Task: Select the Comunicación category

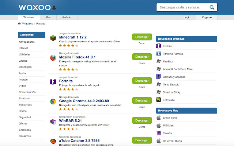Action: (27, 92)
